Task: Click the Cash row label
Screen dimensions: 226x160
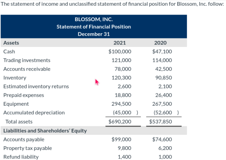Action: click(x=9, y=52)
